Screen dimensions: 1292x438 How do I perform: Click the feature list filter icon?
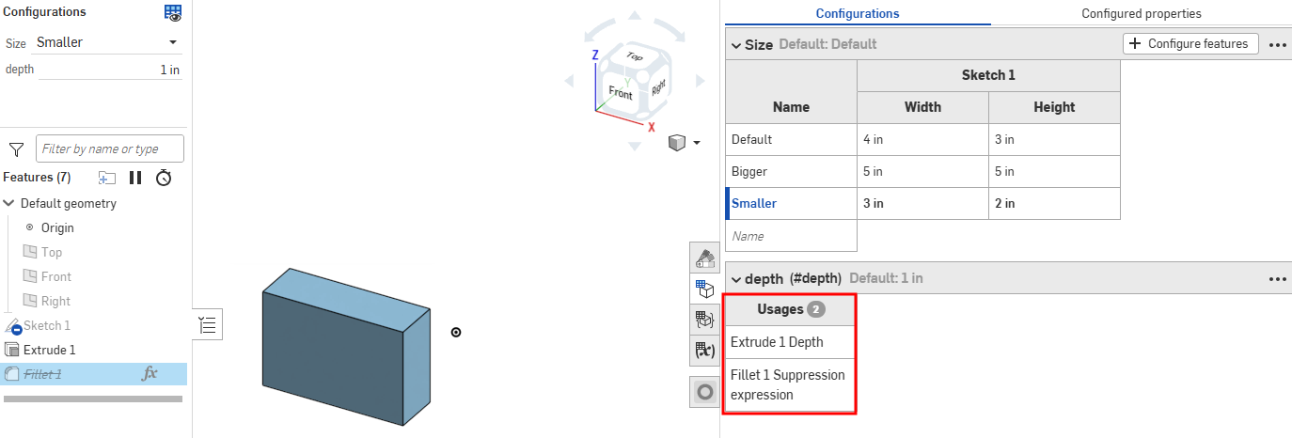(x=16, y=149)
